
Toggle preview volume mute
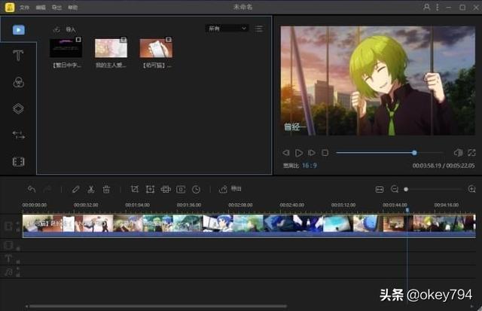459,152
